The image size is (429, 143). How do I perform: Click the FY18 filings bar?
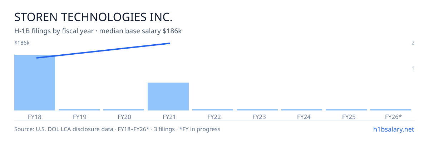[x=35, y=83]
